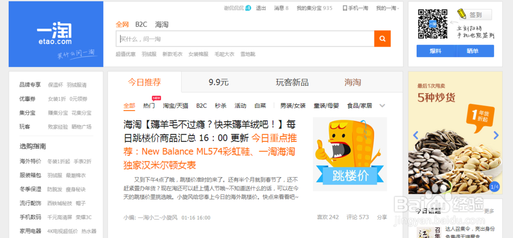The height and width of the screenshot is (238, 513).
Task: Filter by 全部 category
Action: 129,106
